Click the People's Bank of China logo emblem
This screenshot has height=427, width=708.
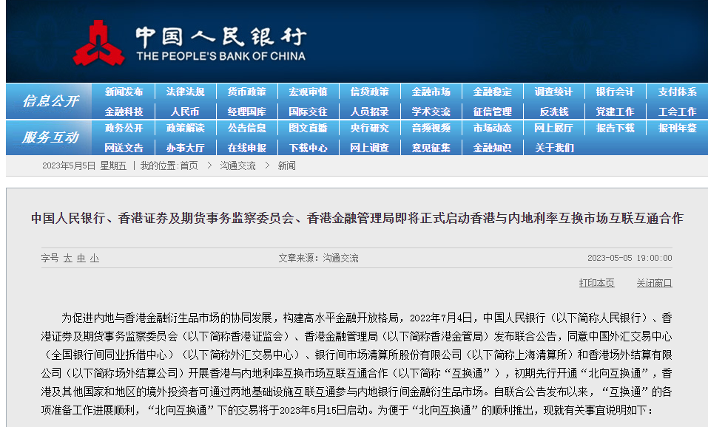coord(98,43)
